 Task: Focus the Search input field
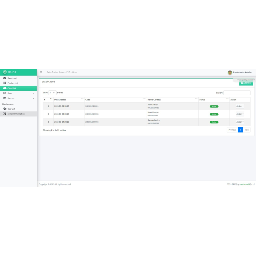point(237,93)
